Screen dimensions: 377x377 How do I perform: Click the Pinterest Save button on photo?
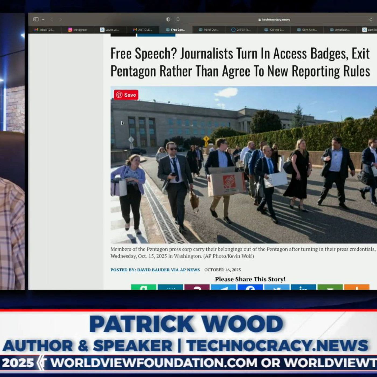click(x=126, y=95)
